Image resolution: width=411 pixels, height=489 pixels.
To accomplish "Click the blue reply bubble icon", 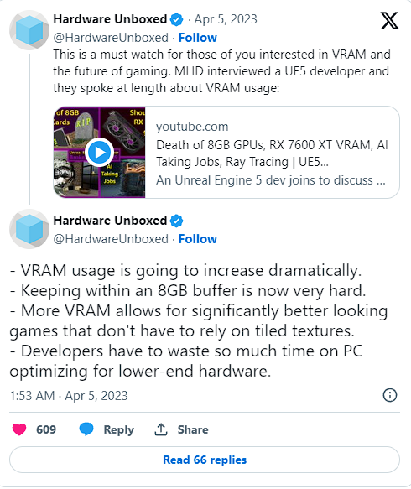I will pyautogui.click(x=86, y=429).
